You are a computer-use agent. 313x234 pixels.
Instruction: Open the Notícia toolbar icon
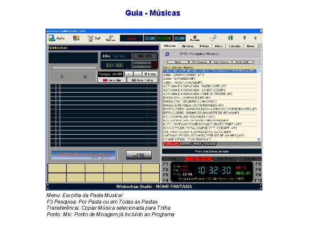tap(110, 38)
